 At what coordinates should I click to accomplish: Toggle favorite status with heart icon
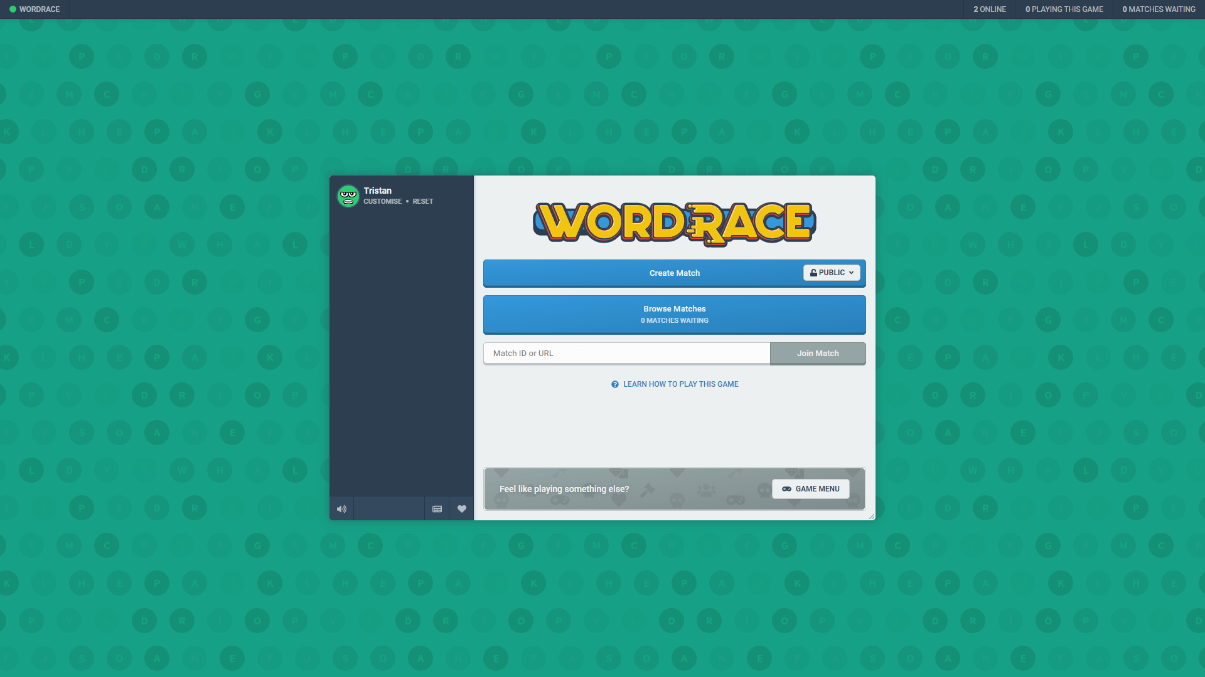click(x=462, y=508)
